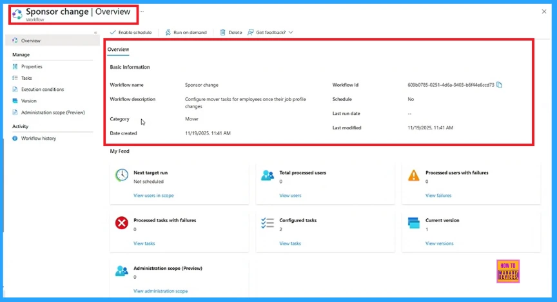Click the Properties bars icon
The height and width of the screenshot is (302, 557).
coord(15,66)
